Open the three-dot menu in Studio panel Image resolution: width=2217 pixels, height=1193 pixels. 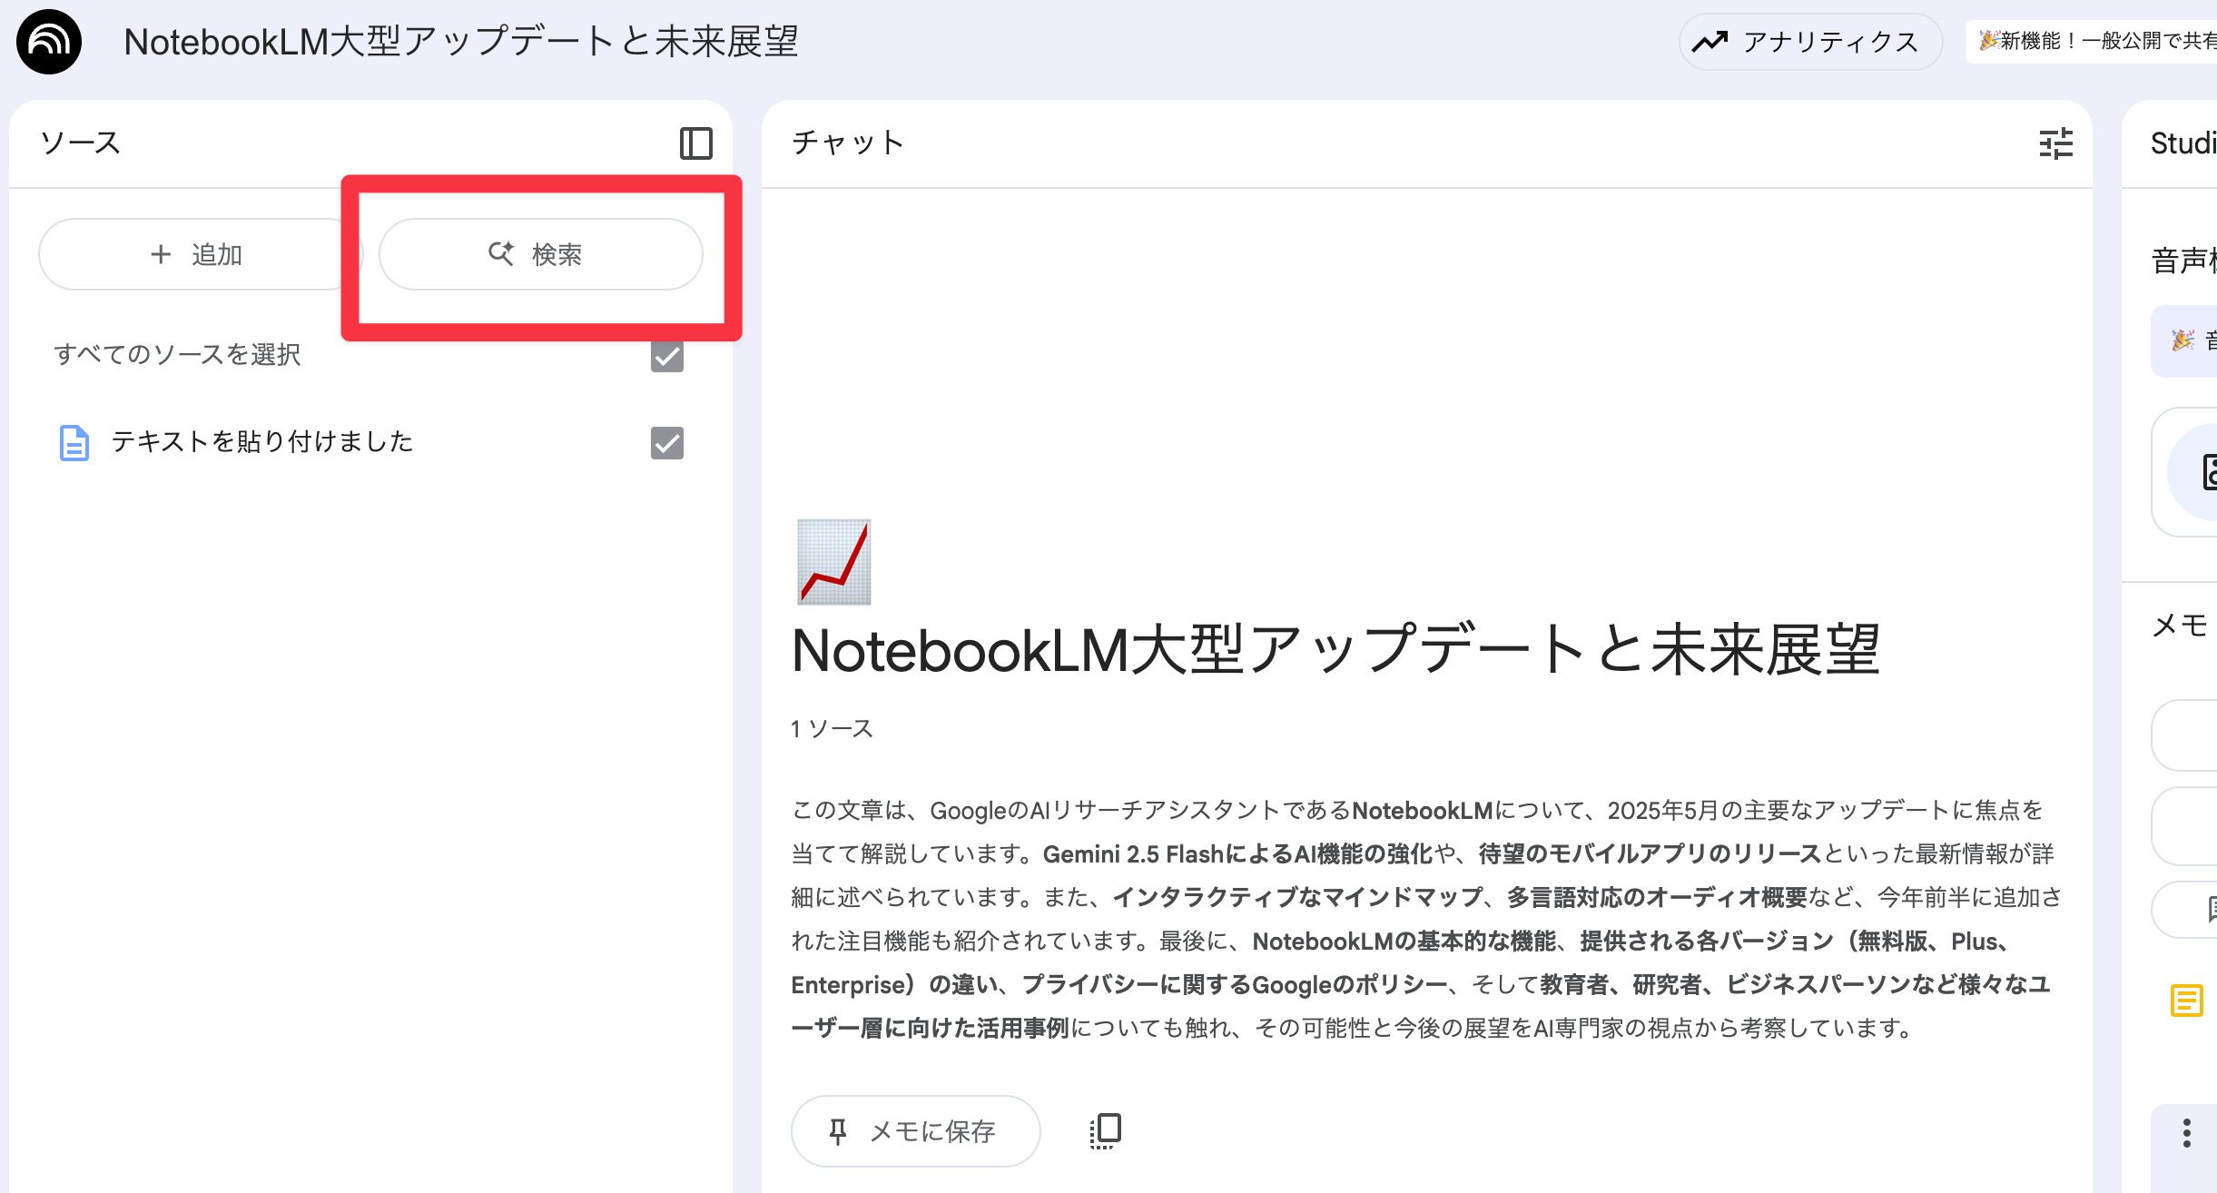[2186, 1133]
